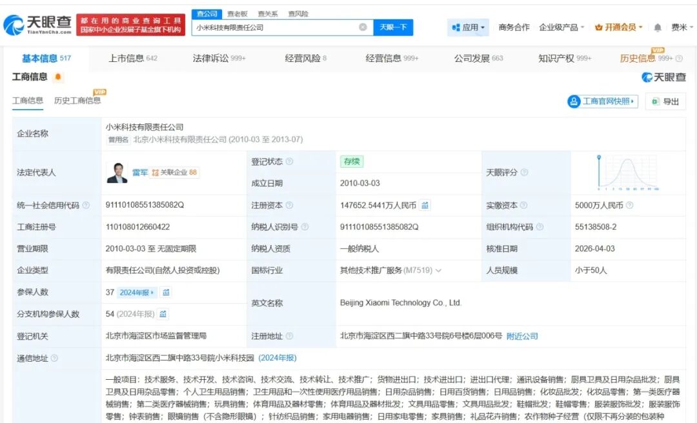This screenshot has height=423, width=697.
Task: Open chart icon next to 参保人数 37
Action: pos(166,292)
